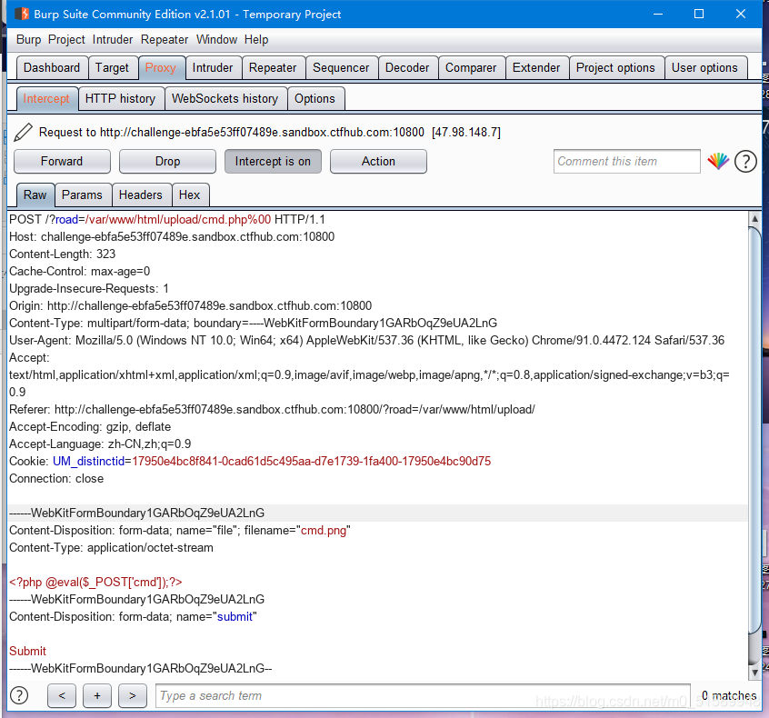Image resolution: width=769 pixels, height=718 pixels.
Task: Open the rainbow highlight color picker
Action: tap(718, 161)
